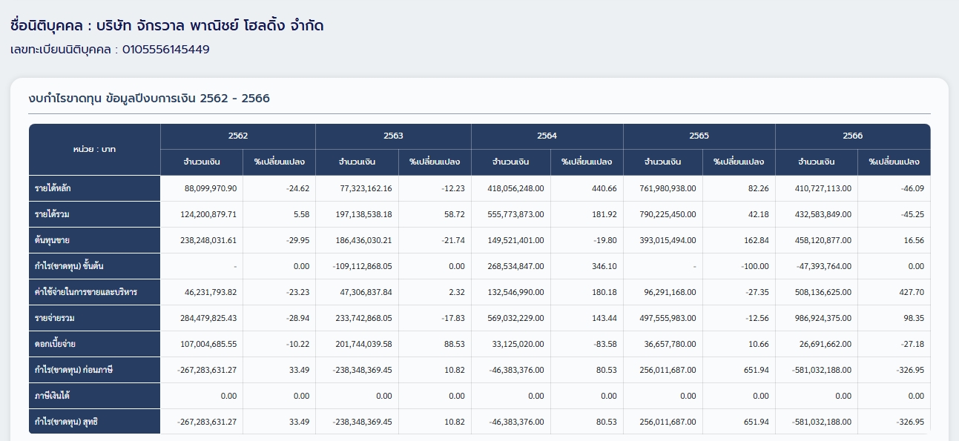959x441 pixels.
Task: Select the 2565 year column header
Action: click(x=699, y=136)
